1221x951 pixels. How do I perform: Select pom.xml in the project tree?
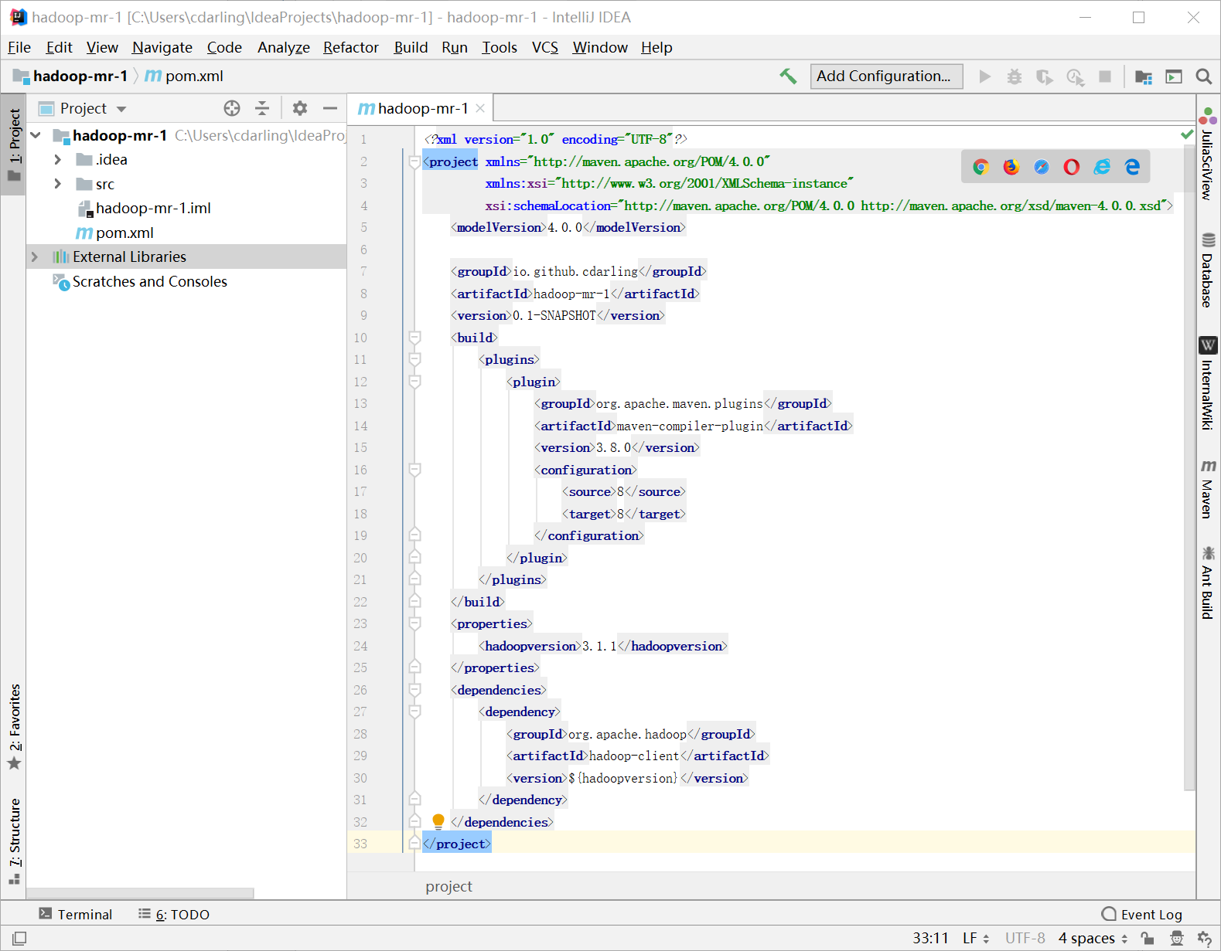(x=124, y=233)
